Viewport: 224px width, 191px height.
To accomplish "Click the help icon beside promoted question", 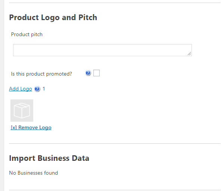I will point(88,73).
